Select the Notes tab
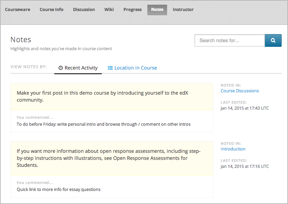Viewport: 288px width, 204px height. (x=157, y=10)
